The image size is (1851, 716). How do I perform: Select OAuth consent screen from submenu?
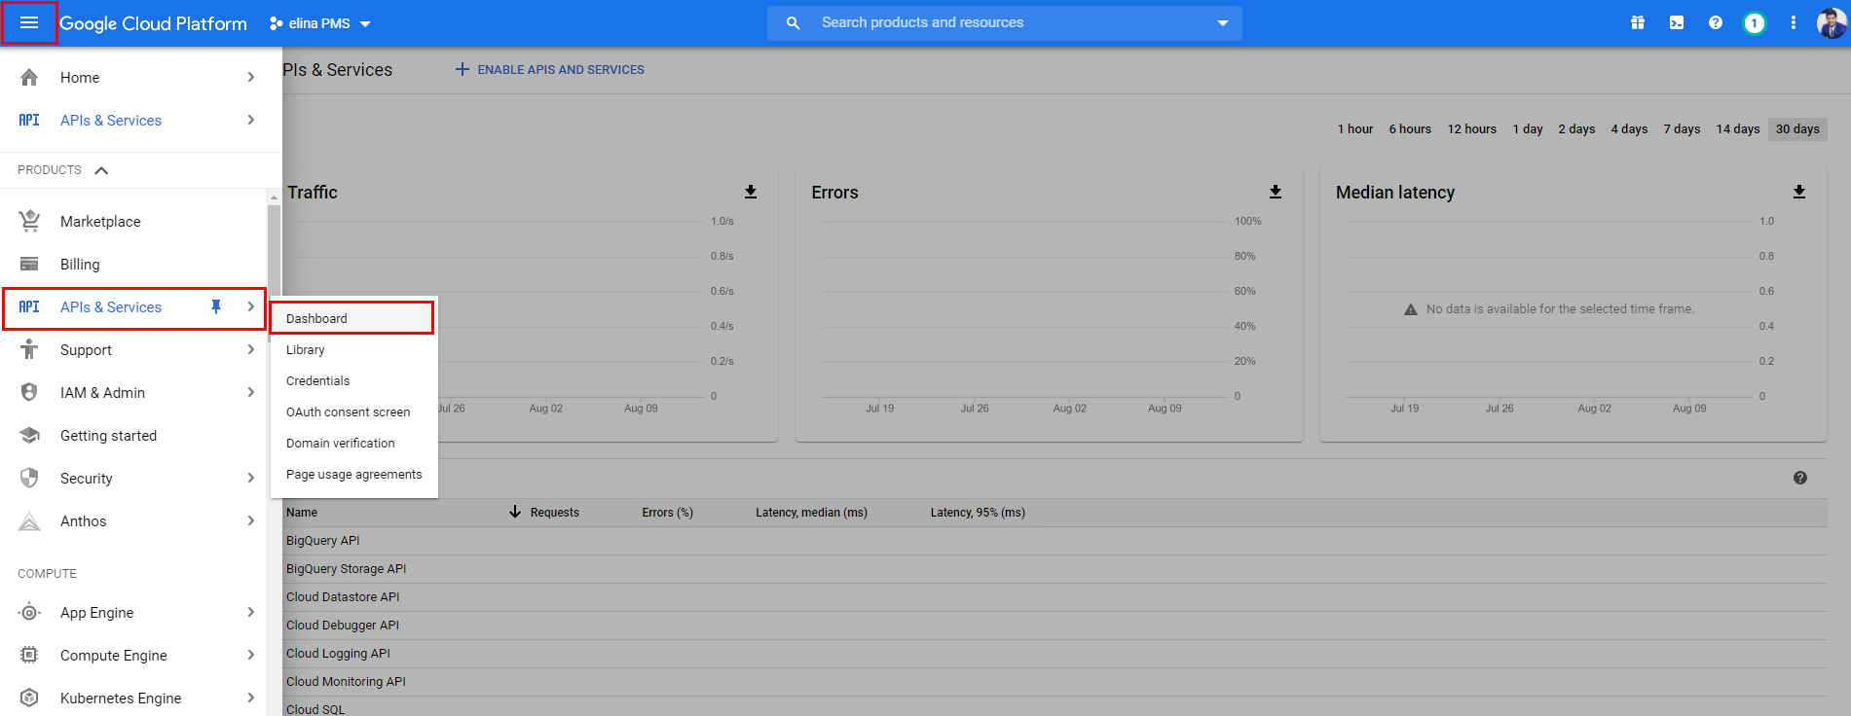354,412
